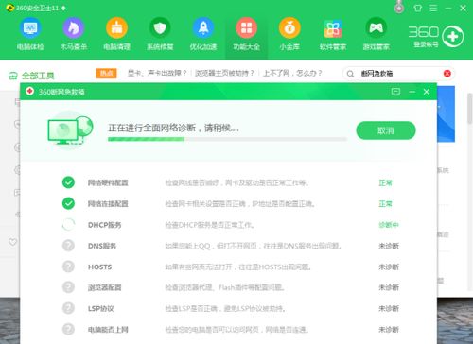Click the grey question icon beside DNS服务

68,246
